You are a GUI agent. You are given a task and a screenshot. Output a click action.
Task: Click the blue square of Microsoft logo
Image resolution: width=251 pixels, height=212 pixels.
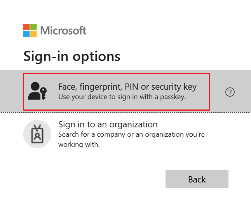point(26,34)
